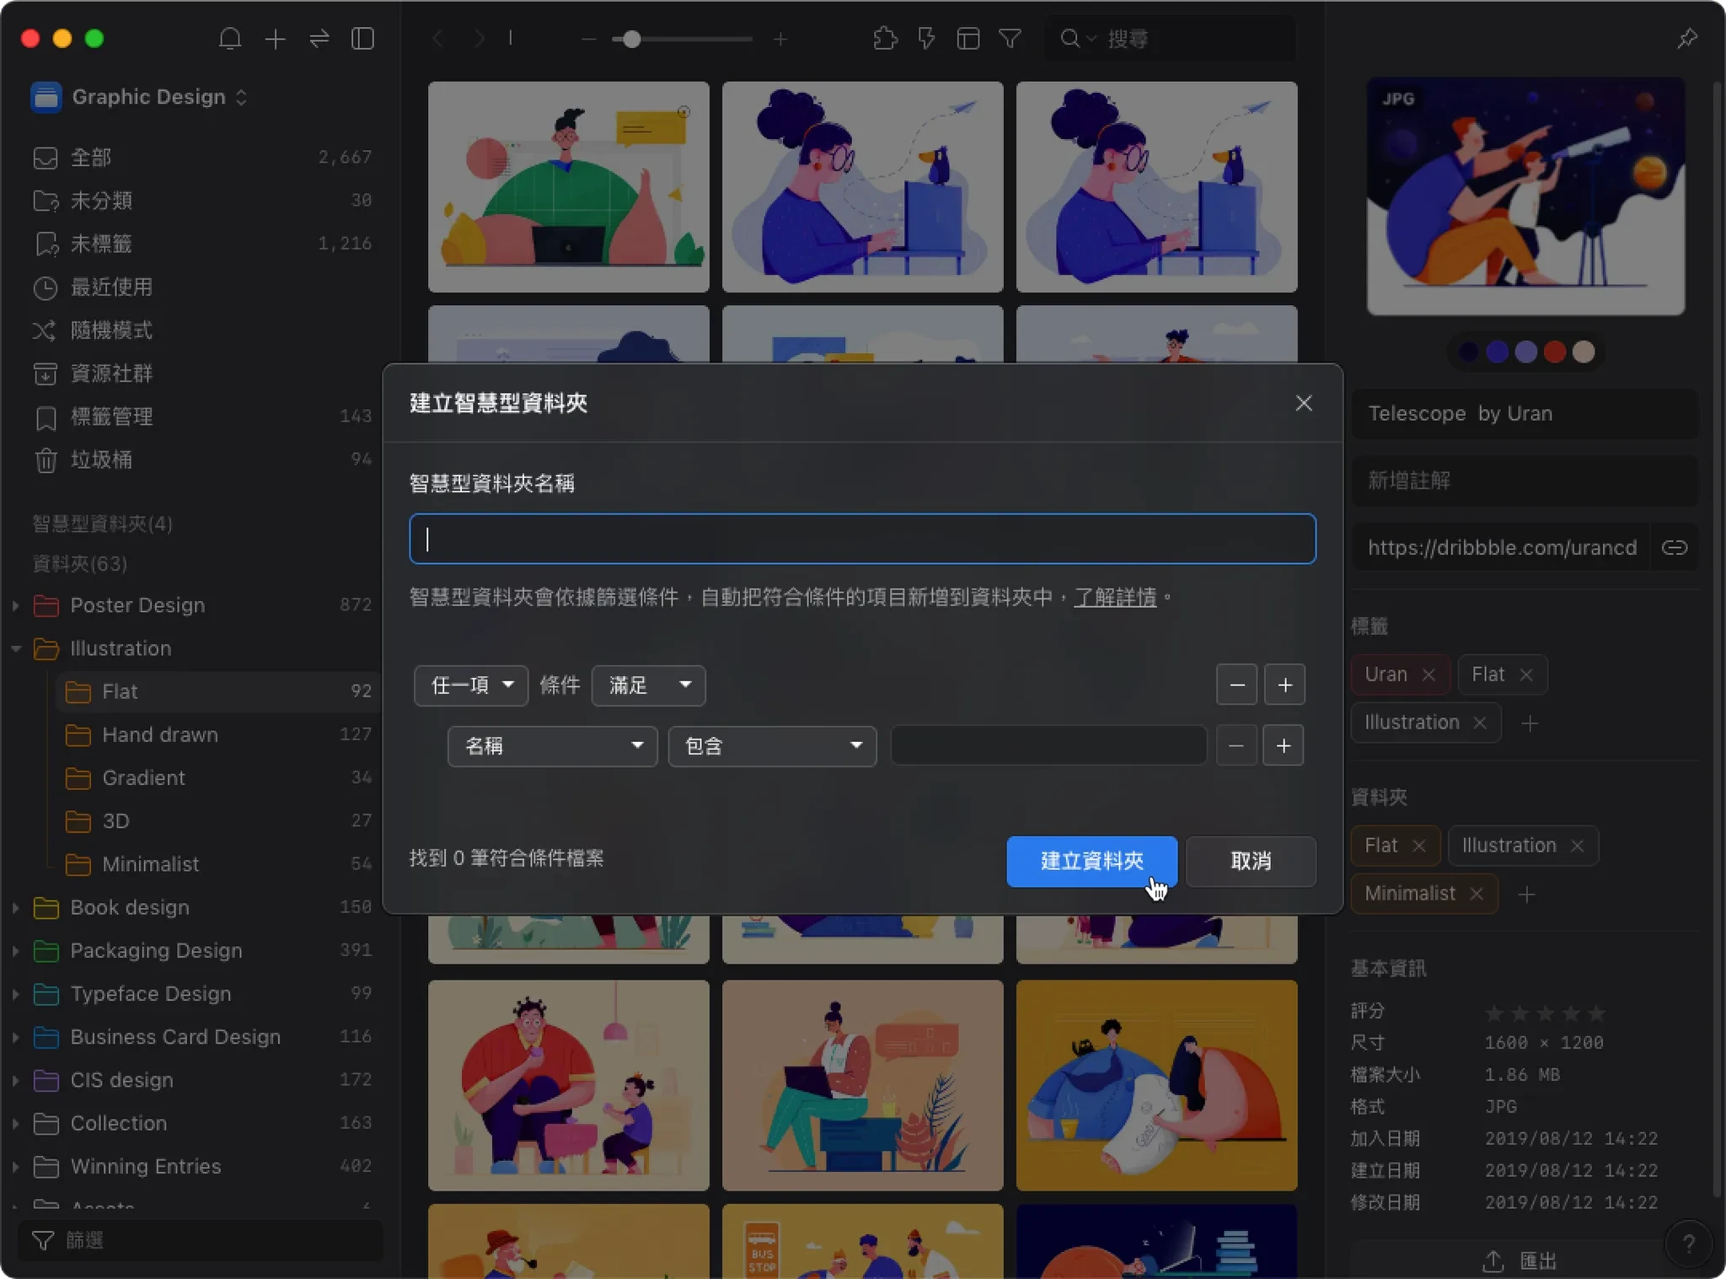
Task: Open the 包含 operator dropdown
Action: 772,746
